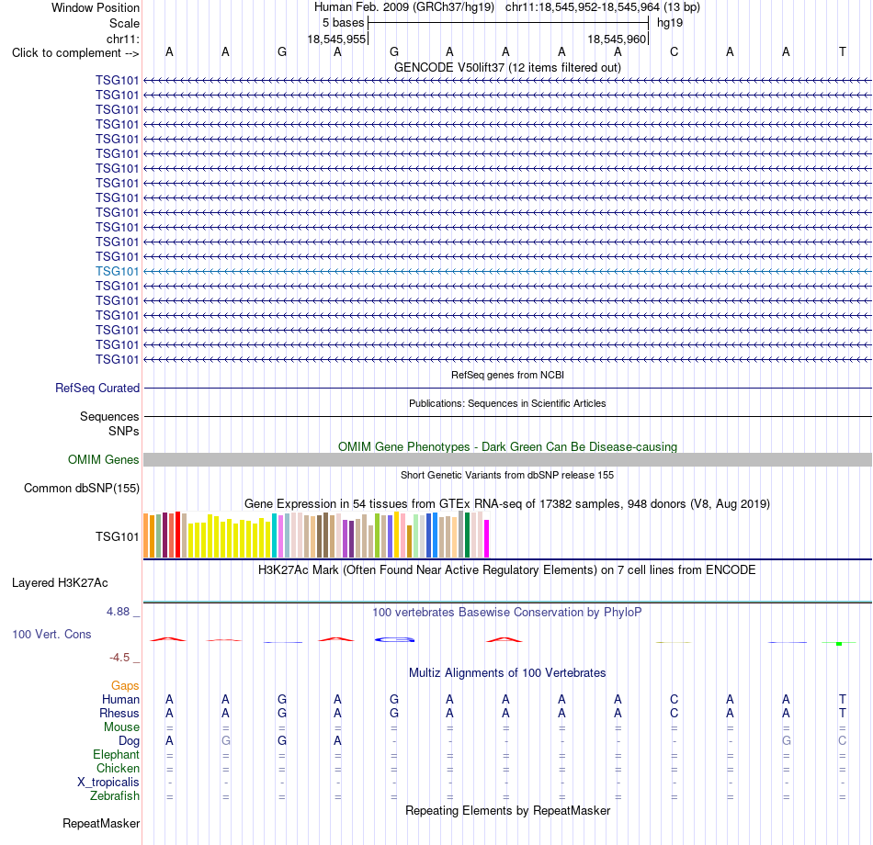This screenshot has height=845, width=873.
Task: Click the position text 'chr11:18,545,952-18,545,964 (13 bp)'
Action: 603,7
